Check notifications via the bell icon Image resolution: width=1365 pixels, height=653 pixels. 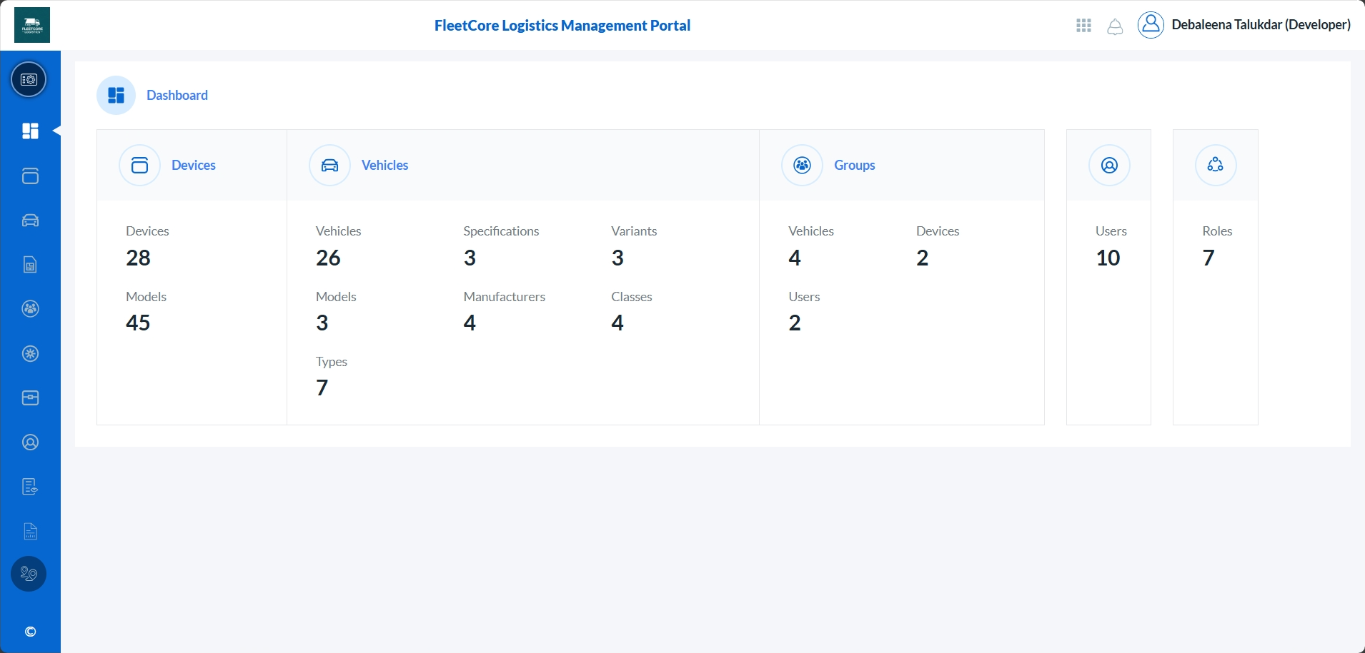[x=1115, y=27]
